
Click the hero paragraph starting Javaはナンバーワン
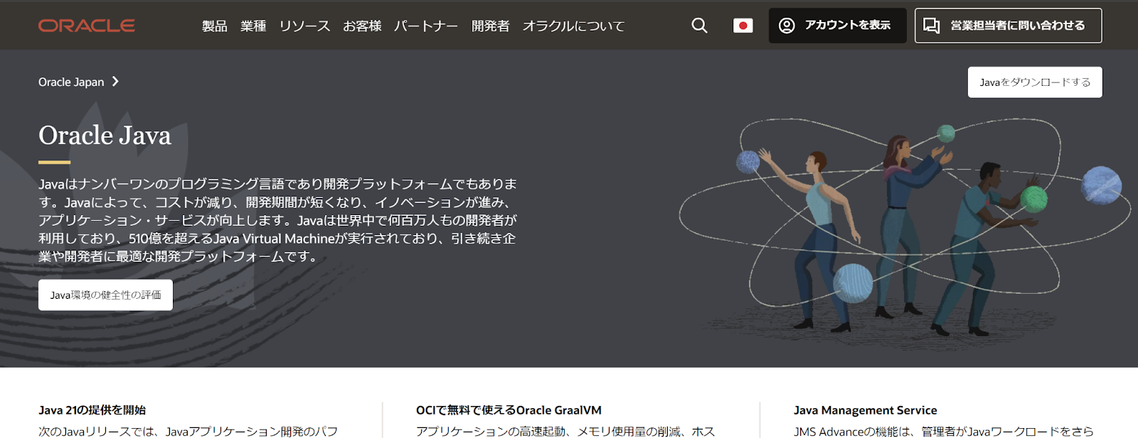(x=277, y=220)
